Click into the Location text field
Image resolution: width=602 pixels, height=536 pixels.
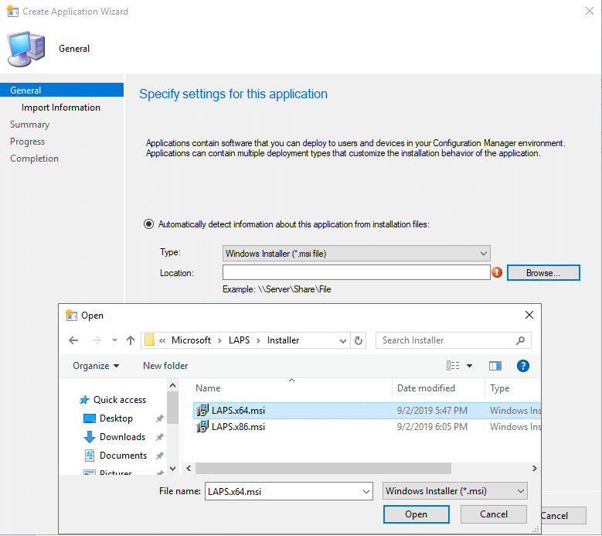click(x=355, y=272)
